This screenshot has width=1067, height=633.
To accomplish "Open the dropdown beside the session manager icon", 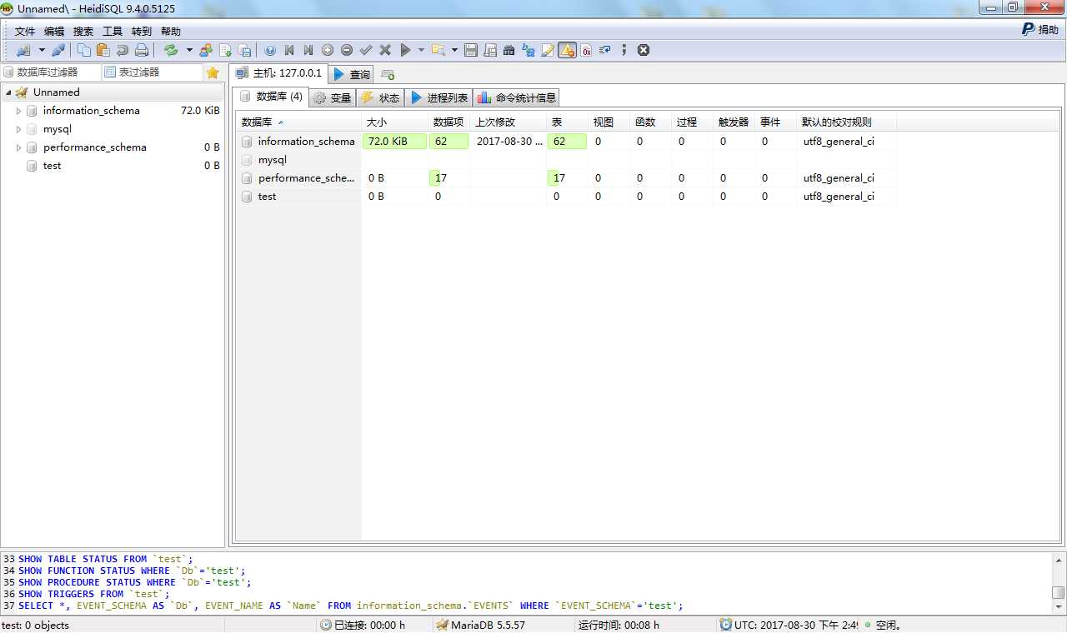I will pyautogui.click(x=42, y=50).
